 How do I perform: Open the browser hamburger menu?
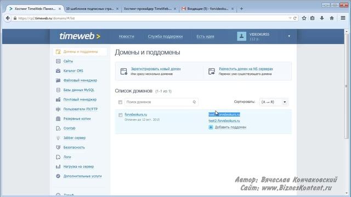343,18
